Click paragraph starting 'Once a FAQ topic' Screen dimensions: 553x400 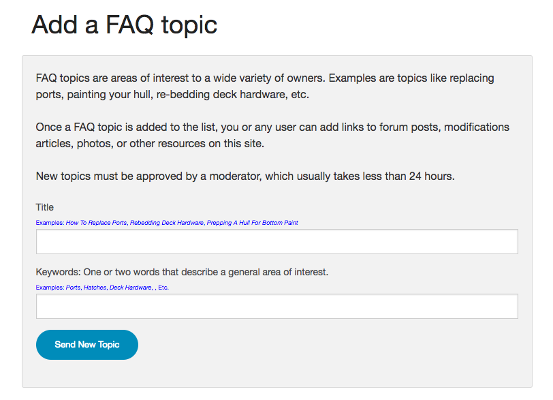click(x=272, y=135)
